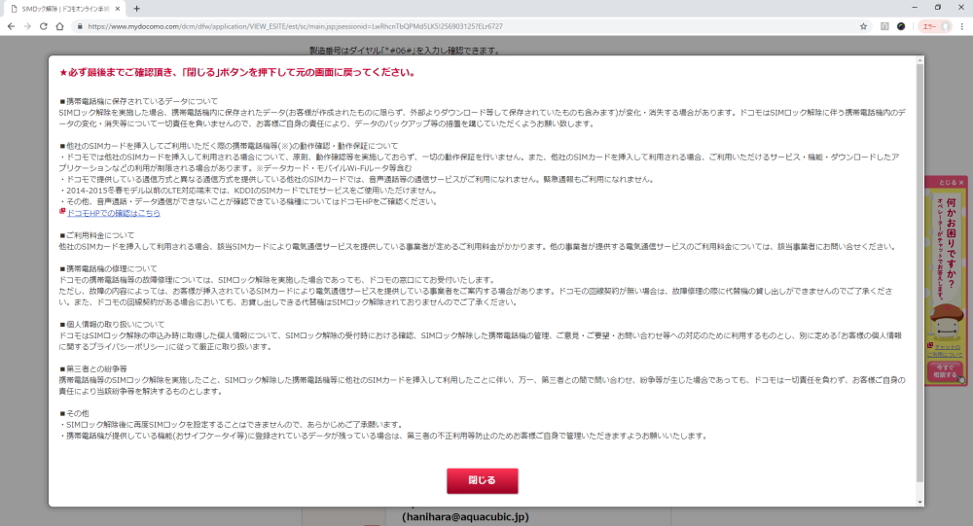Click the red ★必ず最後までご確認頂き notice
The image size is (973, 526).
(x=237, y=72)
